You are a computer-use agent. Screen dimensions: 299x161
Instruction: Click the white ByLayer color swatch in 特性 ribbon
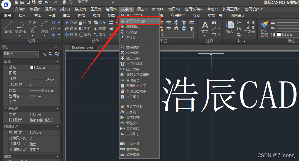click(x=279, y=35)
